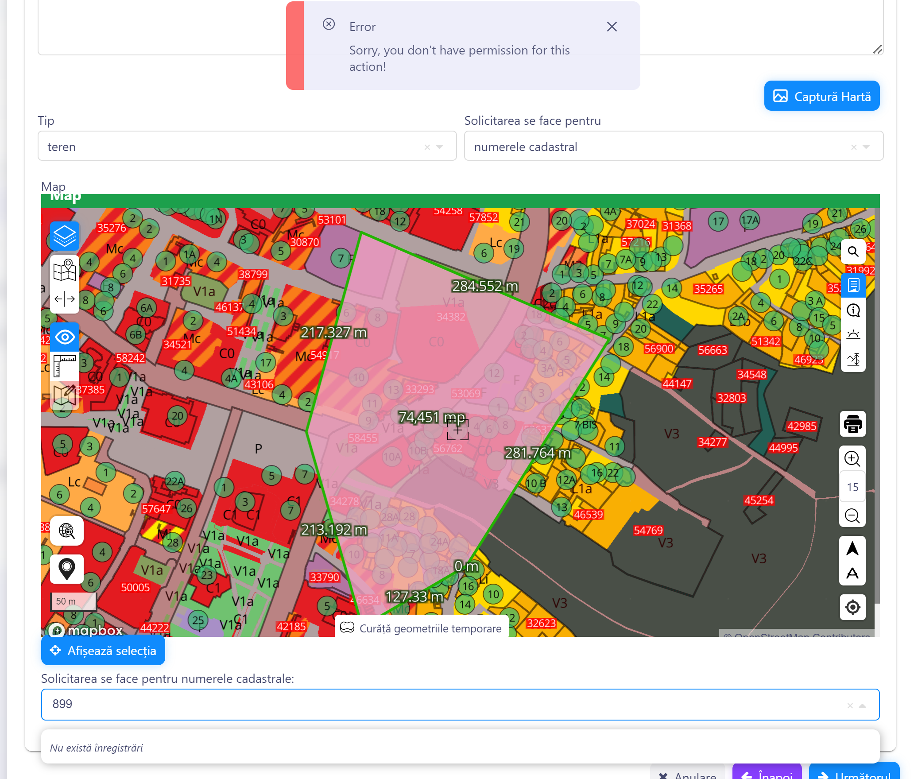Zoom in on the map
Screen dimensions: 914x779
click(852, 458)
